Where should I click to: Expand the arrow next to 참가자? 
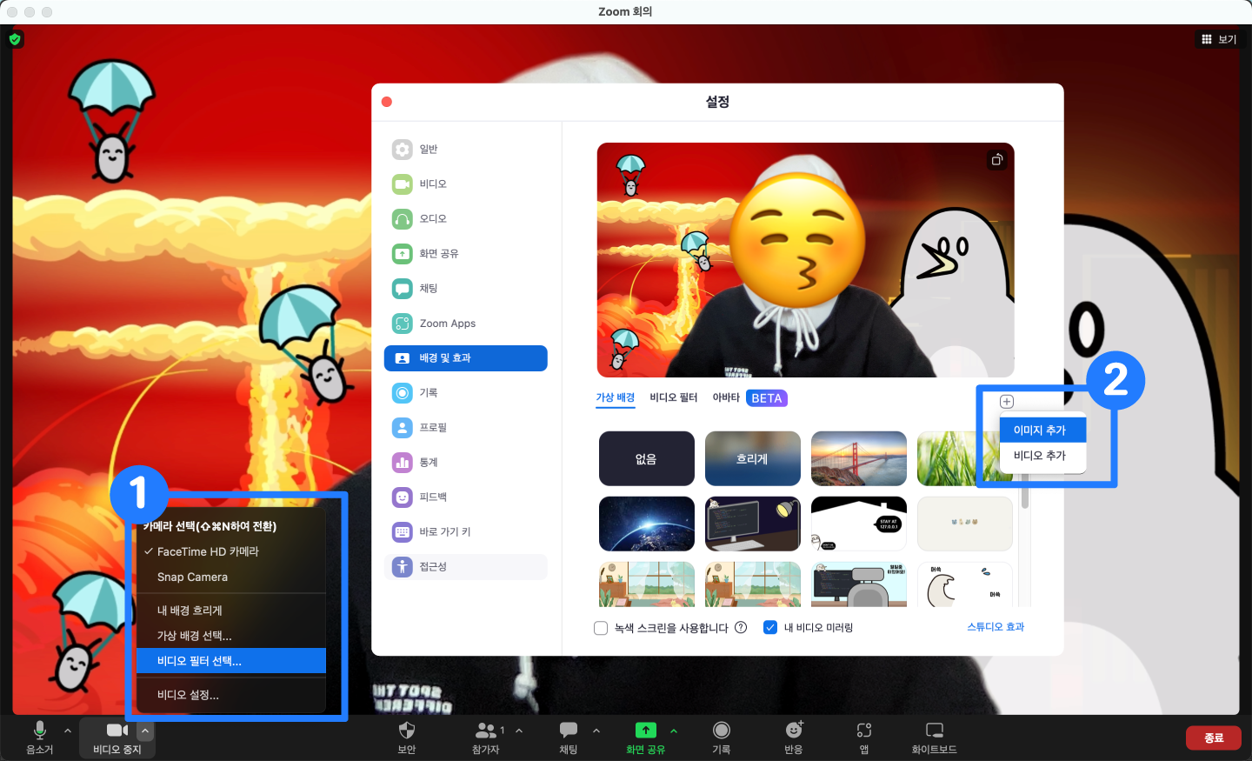[519, 731]
